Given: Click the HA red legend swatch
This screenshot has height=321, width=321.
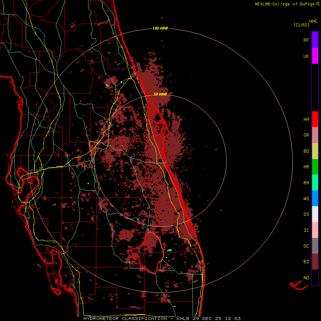Looking at the screenshot, I should 315,119.
